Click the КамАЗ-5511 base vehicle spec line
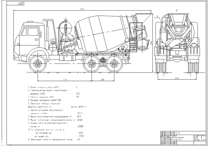This screenshot has width=209, height=146. pos(45,100)
